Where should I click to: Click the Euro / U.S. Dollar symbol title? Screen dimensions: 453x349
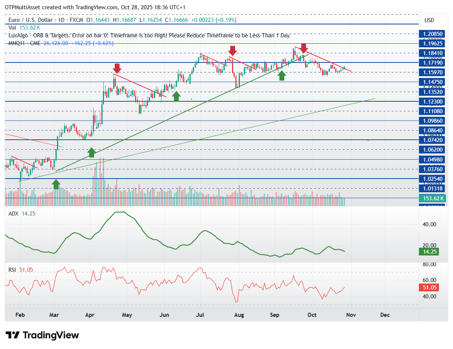[x=31, y=20]
